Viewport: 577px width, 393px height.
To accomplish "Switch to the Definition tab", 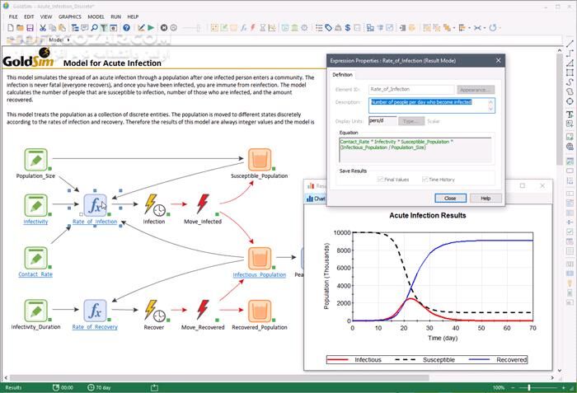I will pyautogui.click(x=342, y=75).
